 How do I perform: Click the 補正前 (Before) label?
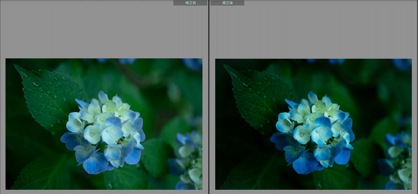[190, 3]
